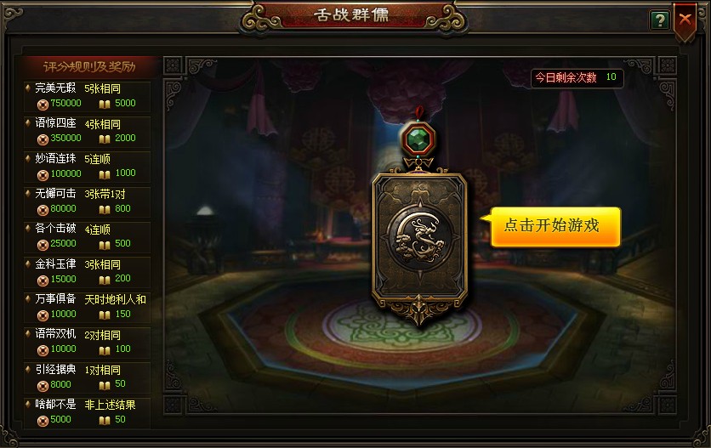Select the 无懈可击 3张带1对 rule row
The image size is (711, 448).
[x=87, y=201]
